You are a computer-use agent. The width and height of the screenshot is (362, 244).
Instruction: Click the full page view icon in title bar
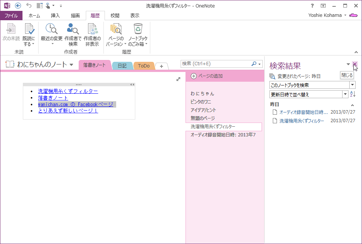[323, 6]
